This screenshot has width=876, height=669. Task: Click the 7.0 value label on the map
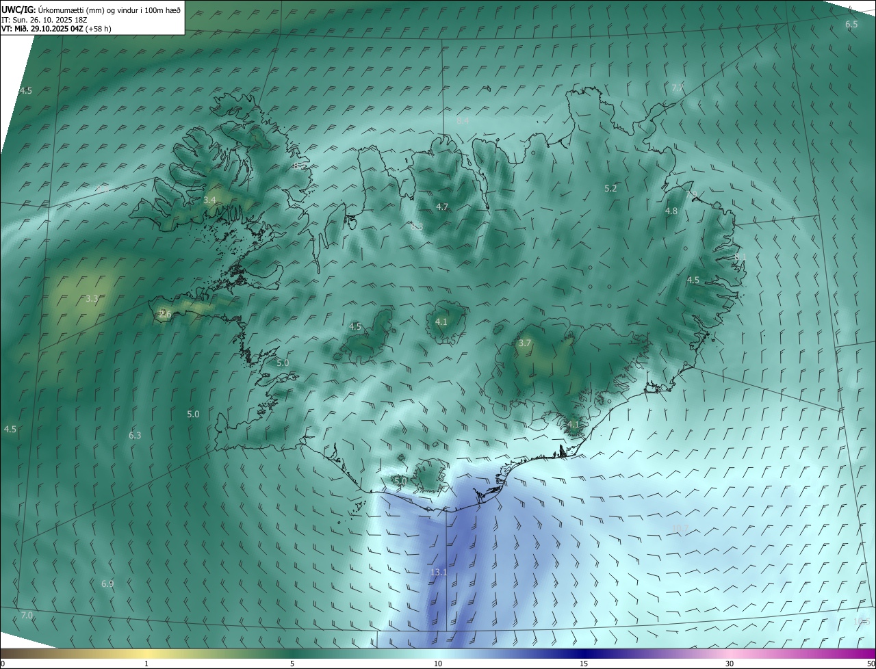(x=27, y=616)
